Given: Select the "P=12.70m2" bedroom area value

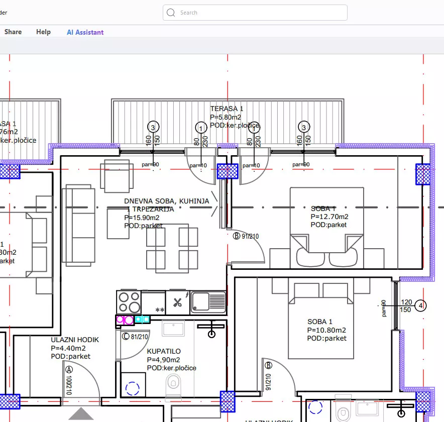Looking at the screenshot, I should coord(329,217).
